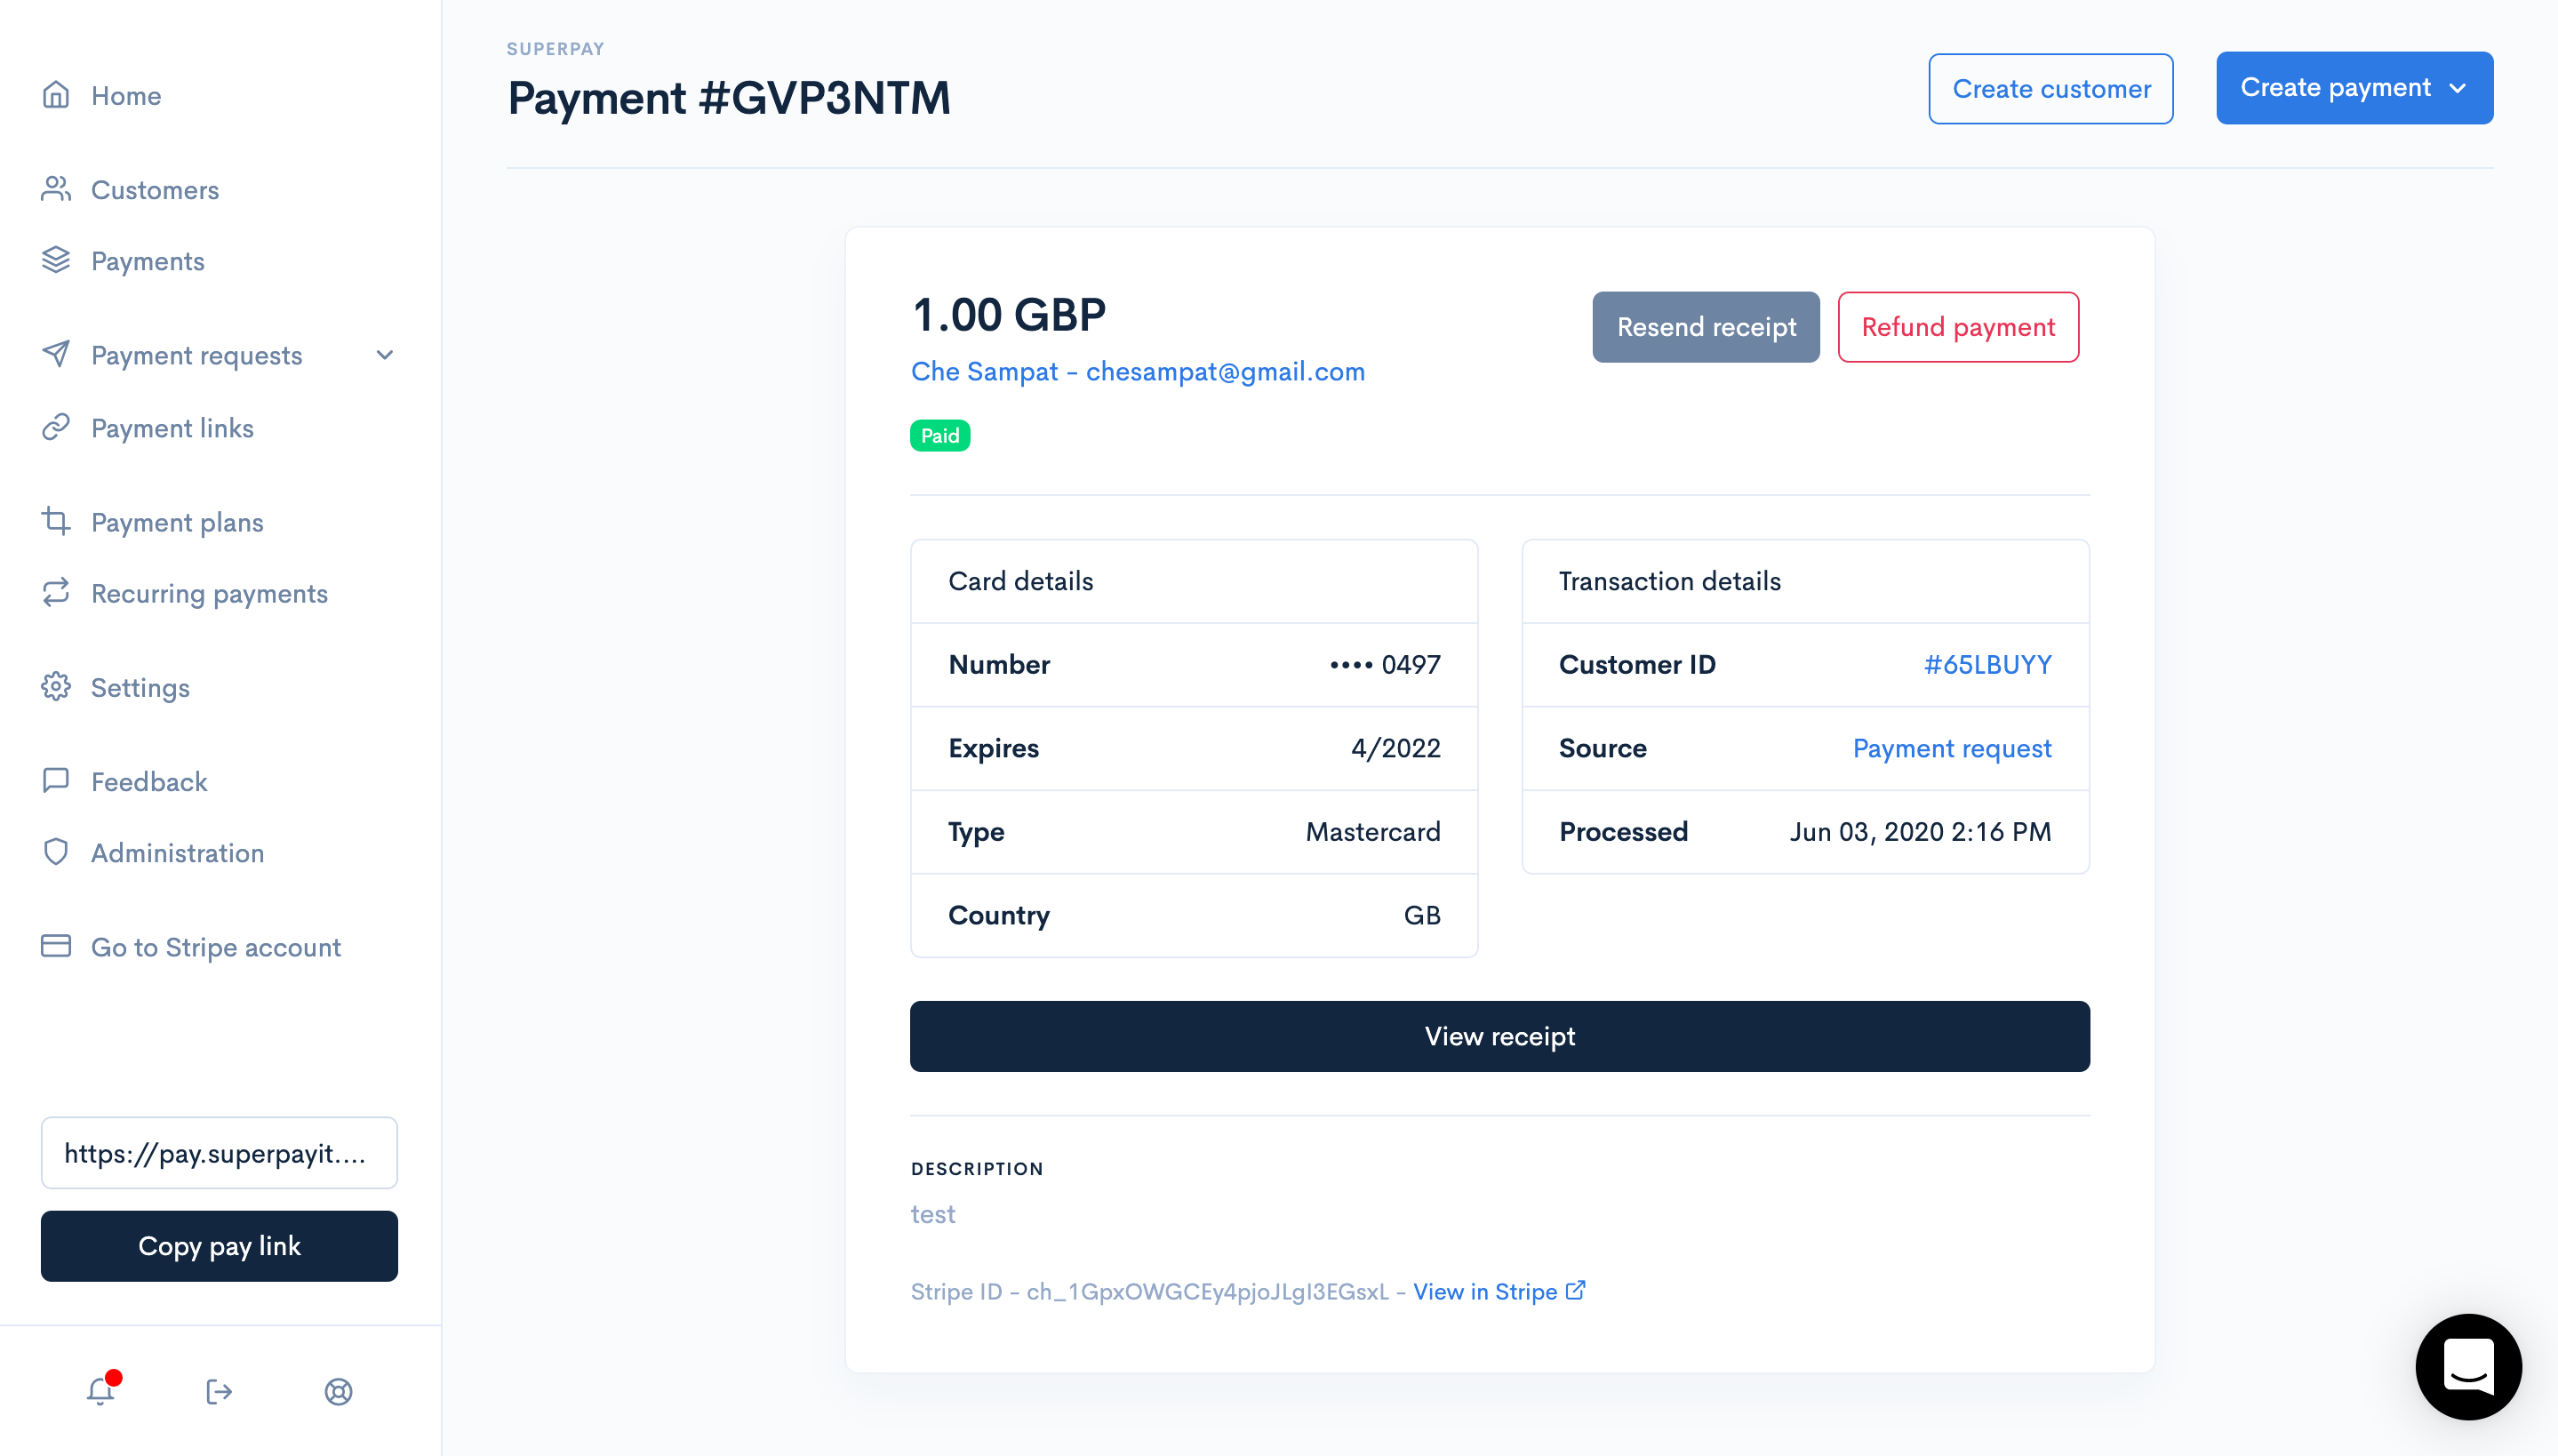Click the Paid status badge

pyautogui.click(x=939, y=435)
